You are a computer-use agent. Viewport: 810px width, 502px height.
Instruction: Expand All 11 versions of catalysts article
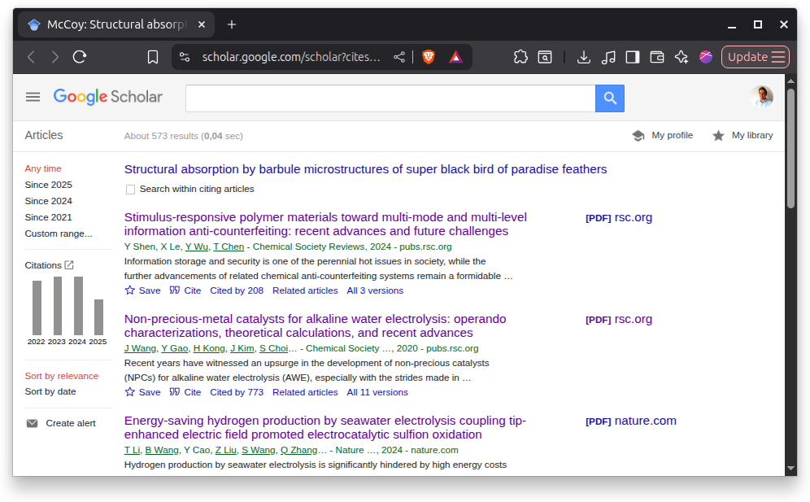(377, 392)
